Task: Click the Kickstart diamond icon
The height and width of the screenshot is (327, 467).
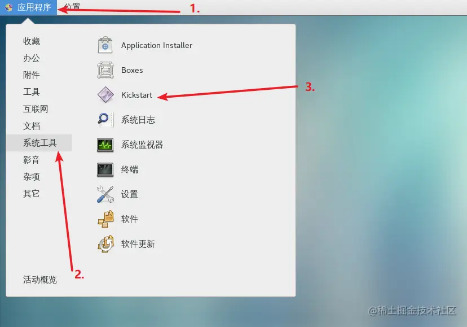Action: click(105, 95)
